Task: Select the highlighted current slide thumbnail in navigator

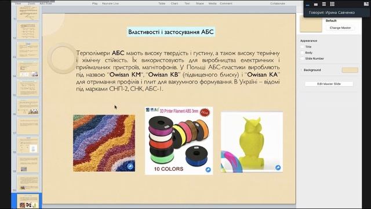Action: 28,201
